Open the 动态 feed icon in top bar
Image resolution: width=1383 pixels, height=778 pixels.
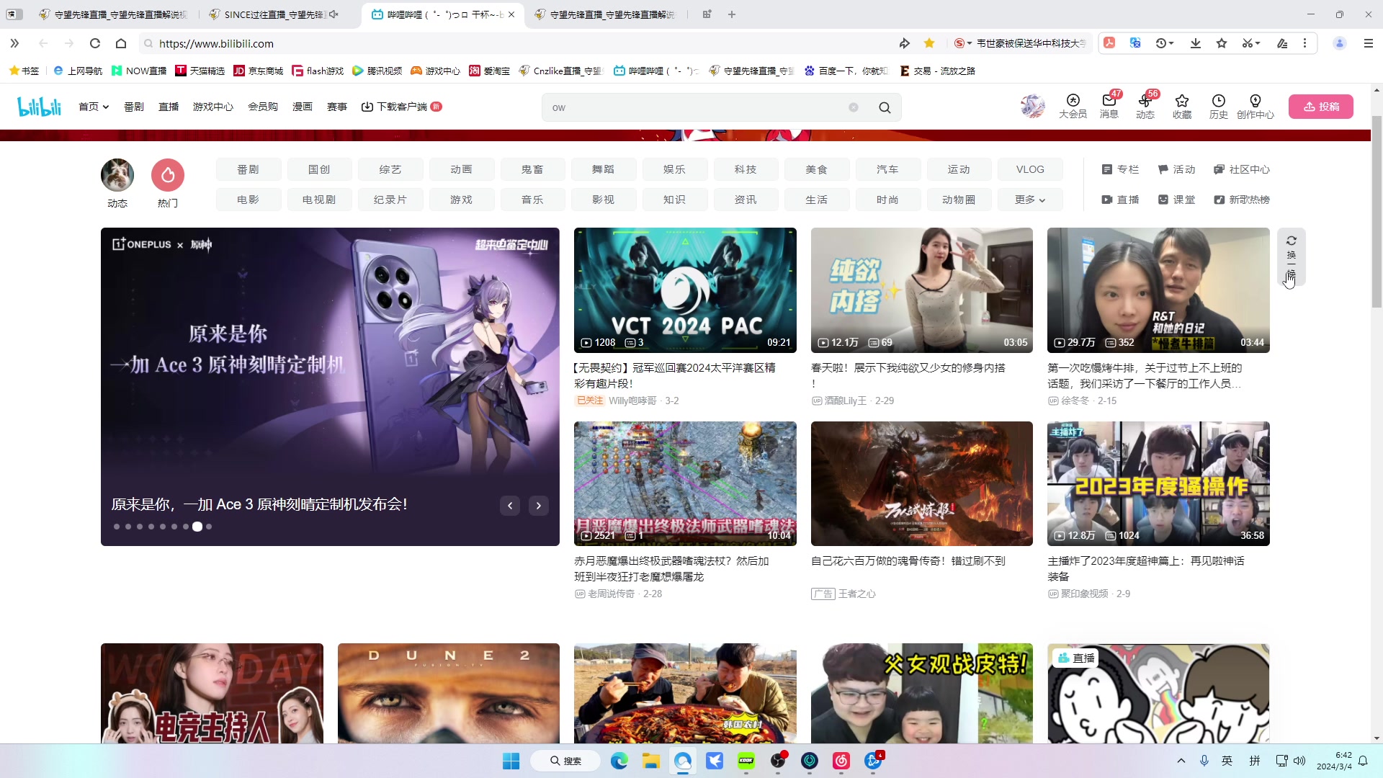click(x=1145, y=107)
